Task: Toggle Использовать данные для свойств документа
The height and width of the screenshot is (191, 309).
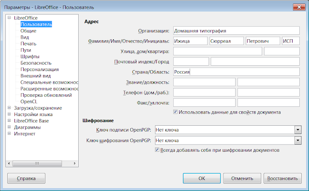Action: pyautogui.click(x=175, y=112)
